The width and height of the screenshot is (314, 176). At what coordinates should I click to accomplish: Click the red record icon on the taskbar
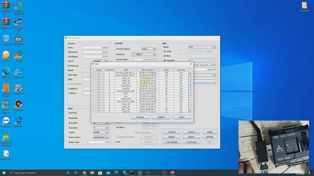pyautogui.click(x=164, y=173)
